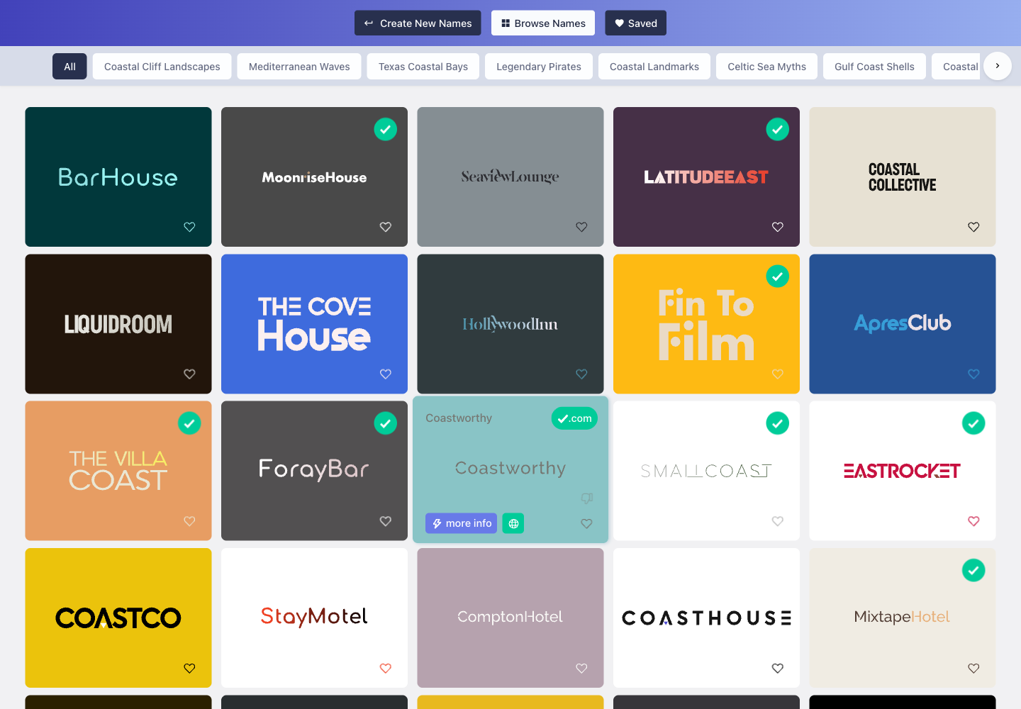Open the LiquidRoom logo card

pos(118,324)
